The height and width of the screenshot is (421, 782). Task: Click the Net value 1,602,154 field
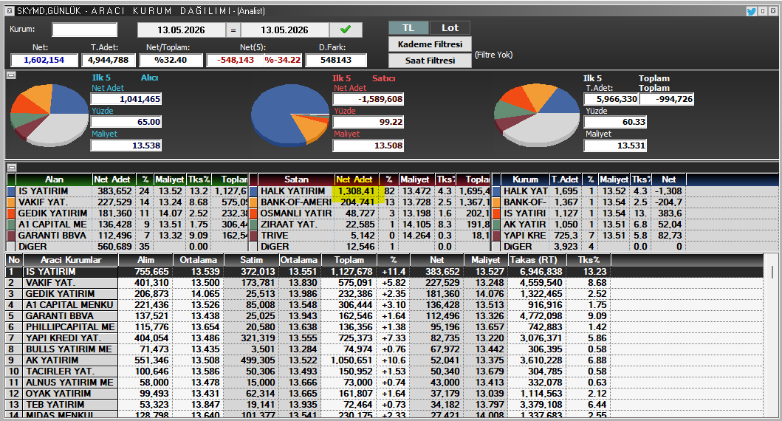(44, 60)
